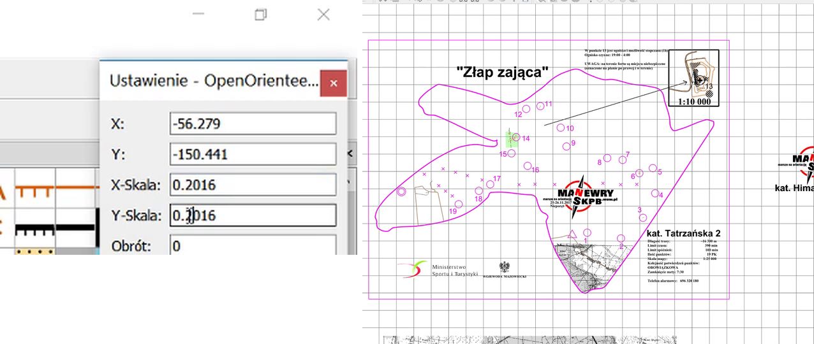Close the Ustawienie dialog with red X
The image size is (814, 344).
click(334, 83)
